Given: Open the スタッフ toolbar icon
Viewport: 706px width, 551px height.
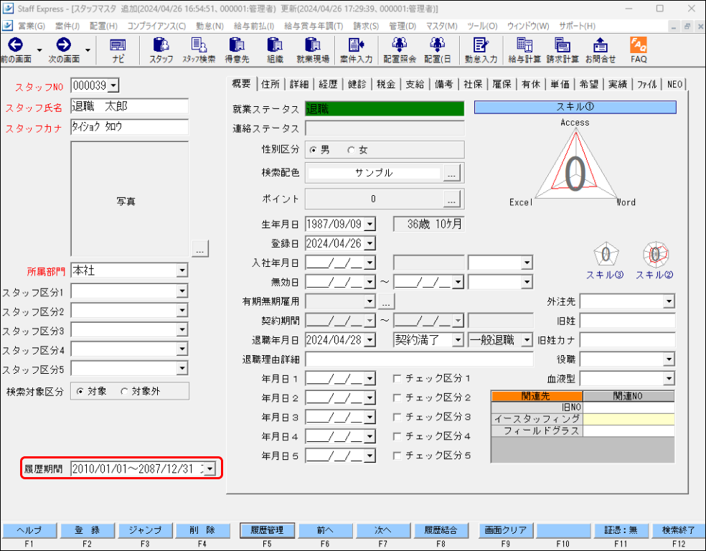Looking at the screenshot, I should coord(161,45).
